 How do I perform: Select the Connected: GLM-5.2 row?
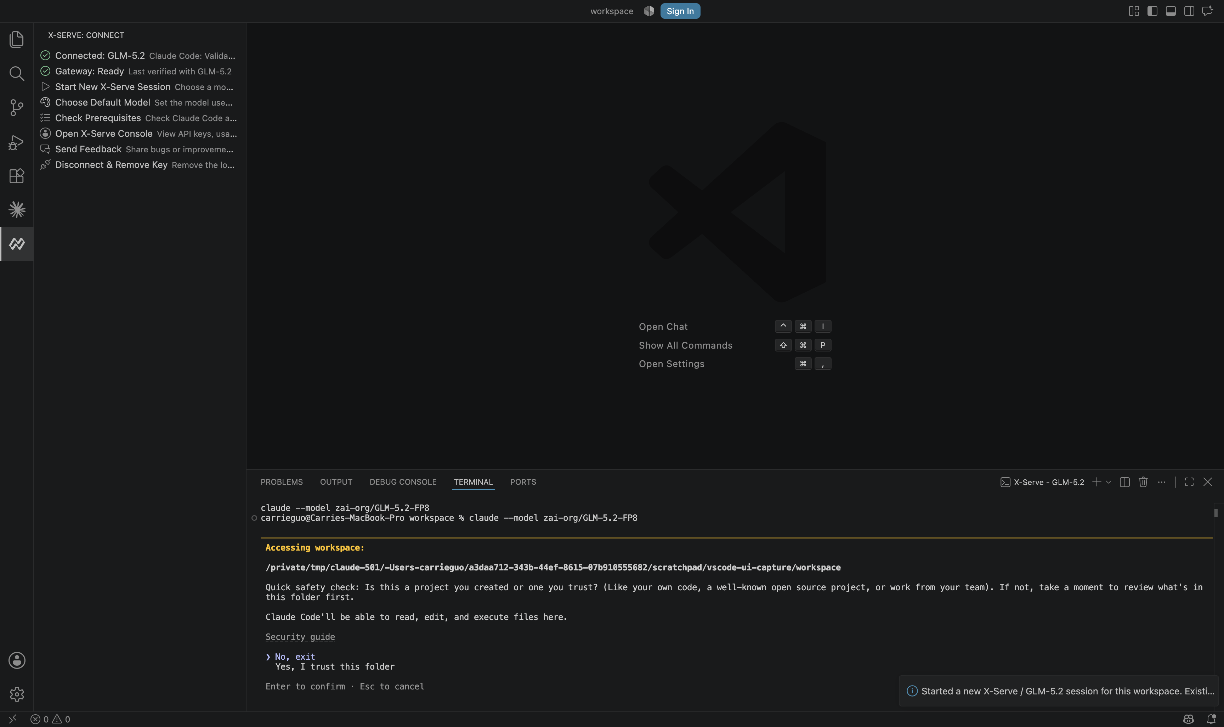pos(140,55)
